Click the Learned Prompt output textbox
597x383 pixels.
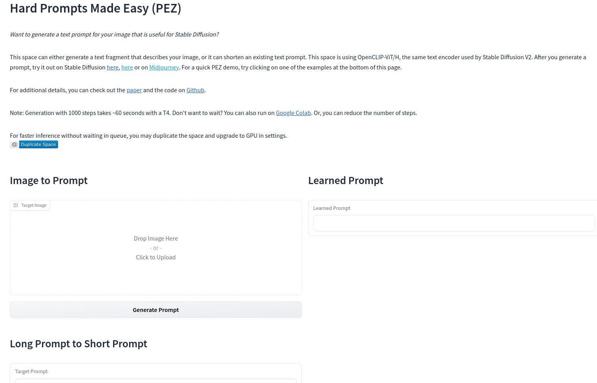(454, 223)
